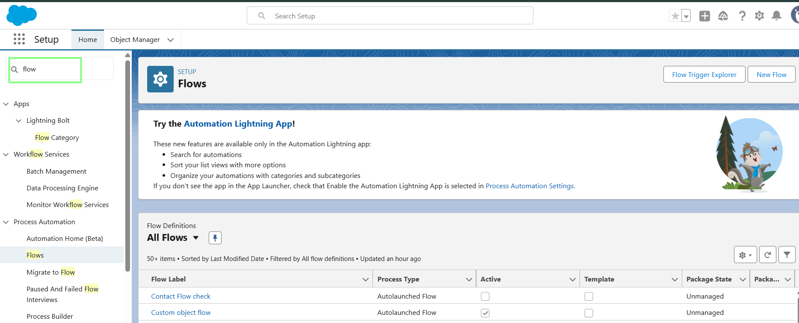
Task: Open the Help question mark icon
Action: click(x=742, y=16)
